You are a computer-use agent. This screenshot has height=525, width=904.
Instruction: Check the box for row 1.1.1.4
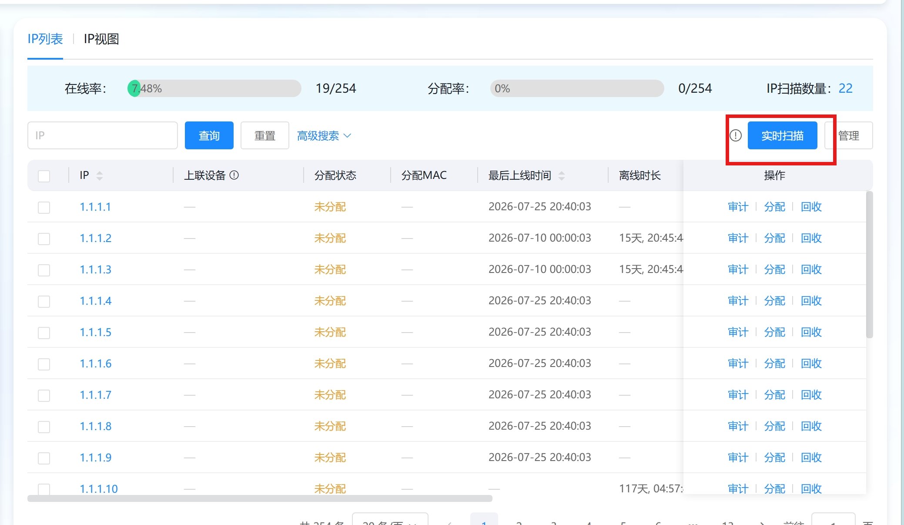click(x=44, y=302)
